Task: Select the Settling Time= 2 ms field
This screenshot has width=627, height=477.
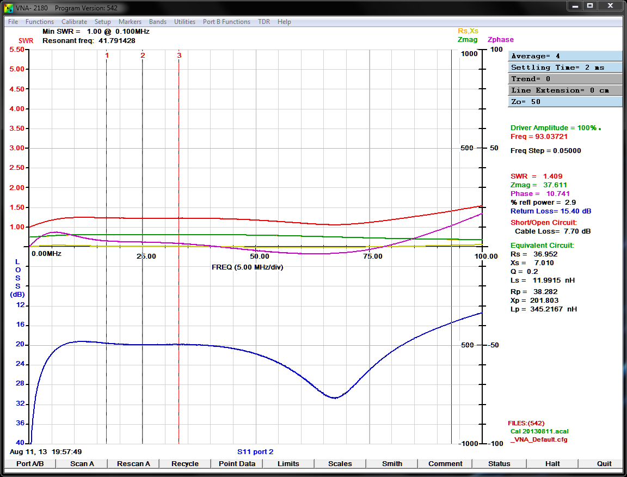Action: pyautogui.click(x=565, y=68)
